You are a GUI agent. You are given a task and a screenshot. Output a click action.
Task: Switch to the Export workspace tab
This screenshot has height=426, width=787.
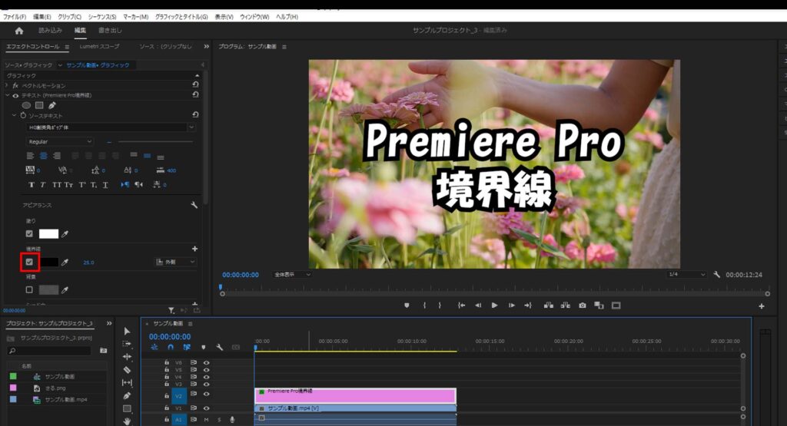(110, 31)
